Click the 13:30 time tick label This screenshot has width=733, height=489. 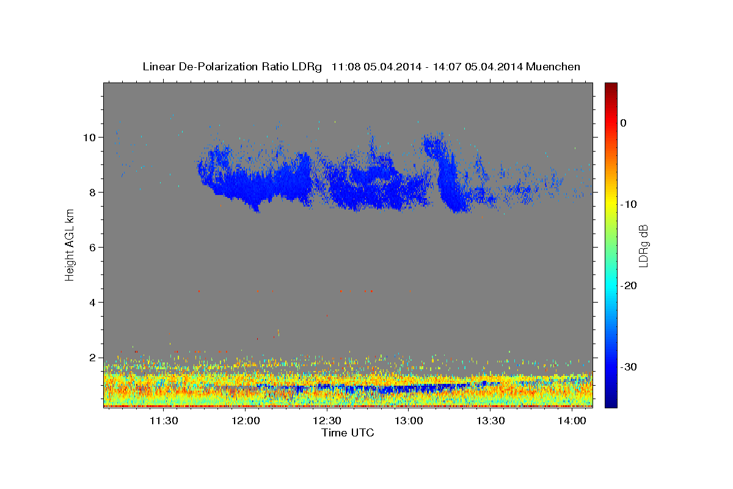(x=490, y=421)
